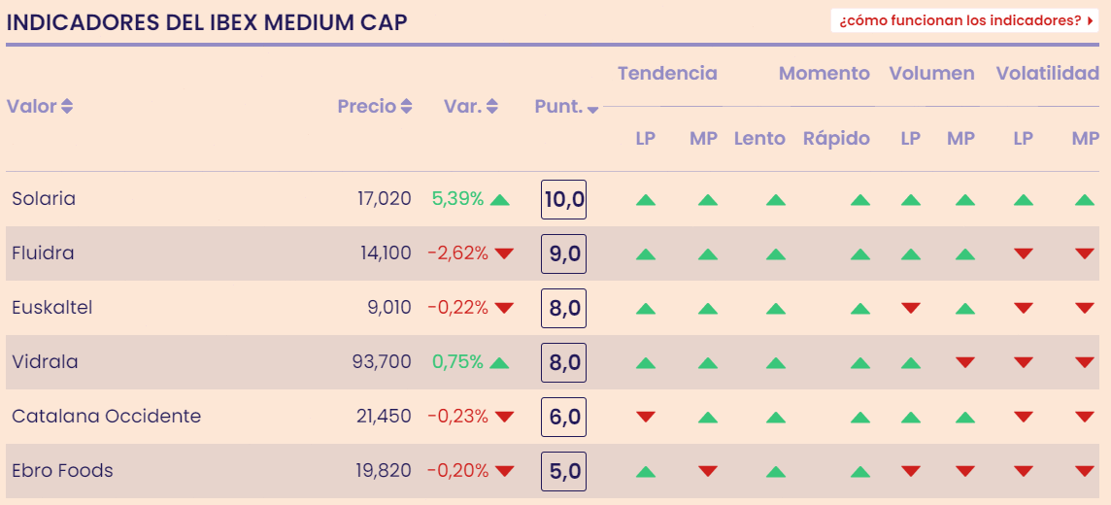Screen dimensions: 1111x505
Task: Click the Volatilidad column group header
Action: tap(1047, 74)
